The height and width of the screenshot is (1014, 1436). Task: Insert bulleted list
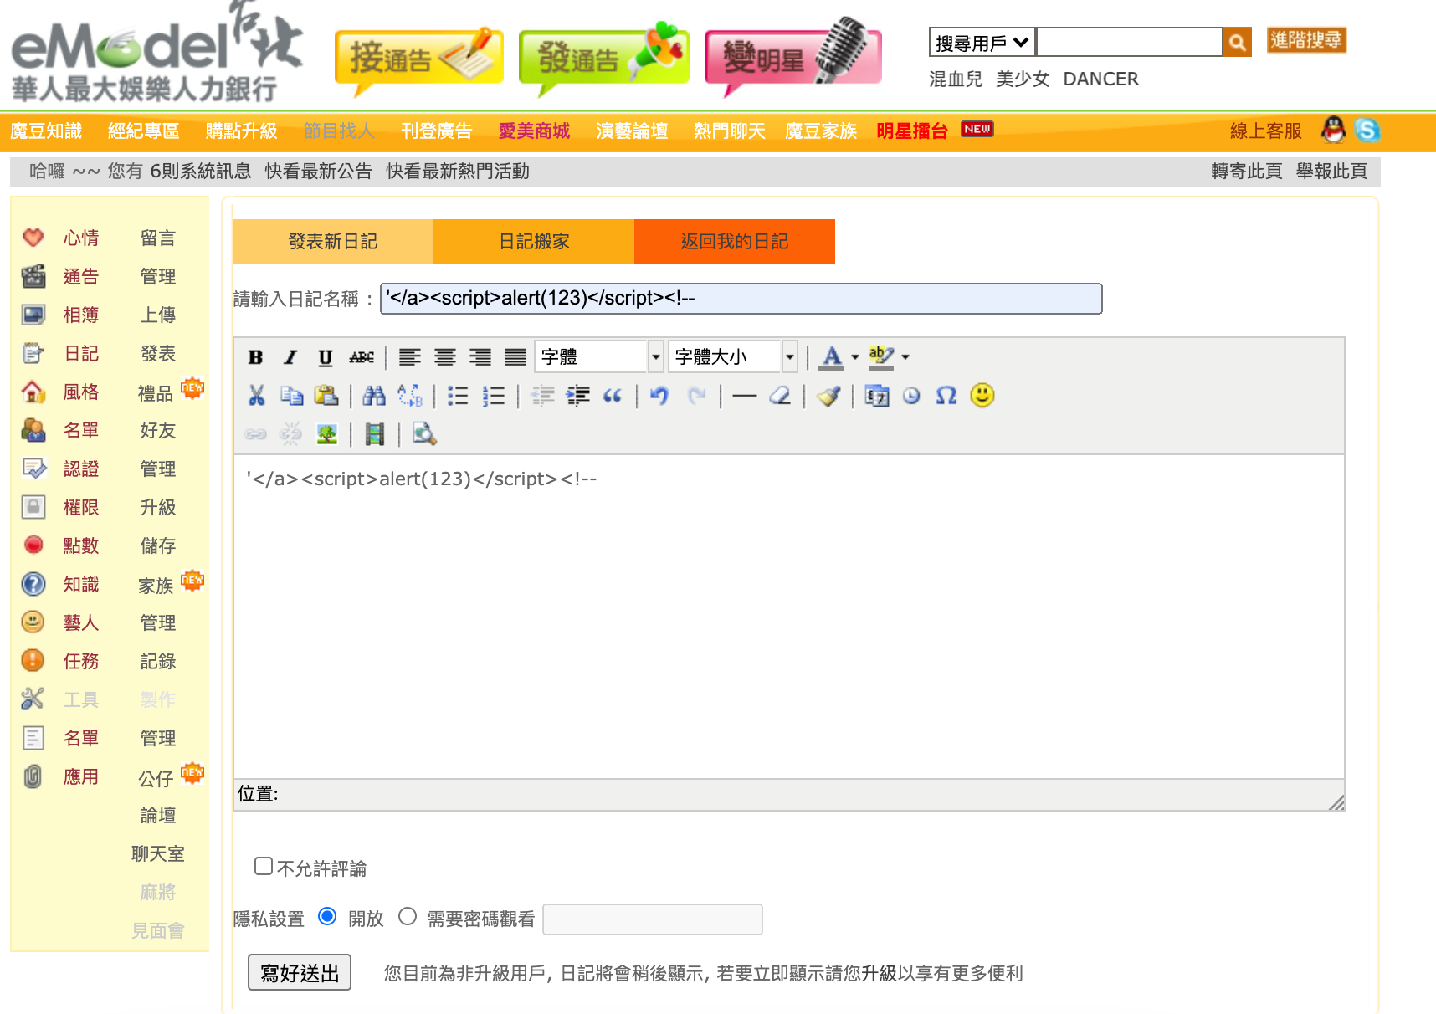[458, 396]
